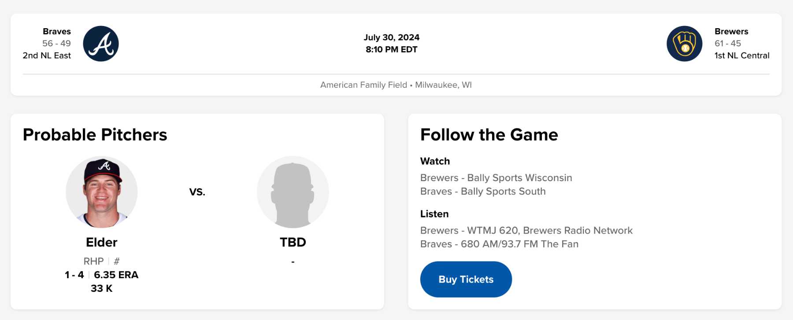This screenshot has width=793, height=320.
Task: Click Elder's 6.35 ERA stat
Action: (116, 275)
